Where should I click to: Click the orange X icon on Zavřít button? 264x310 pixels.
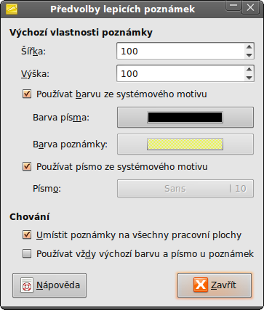tap(201, 285)
